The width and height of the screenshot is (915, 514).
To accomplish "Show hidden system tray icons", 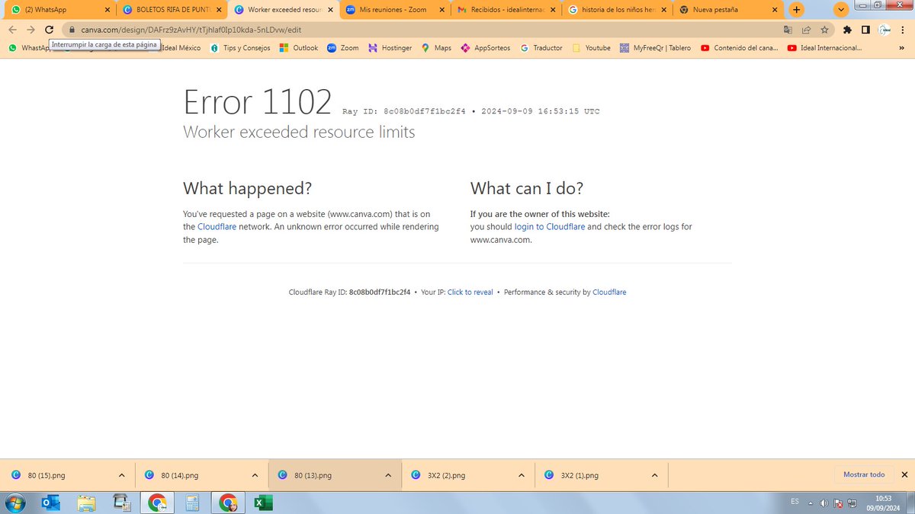I will (811, 503).
